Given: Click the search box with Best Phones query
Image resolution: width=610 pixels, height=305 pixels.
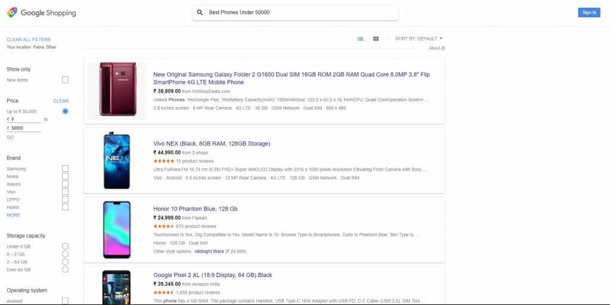Looking at the screenshot, I should tap(295, 12).
